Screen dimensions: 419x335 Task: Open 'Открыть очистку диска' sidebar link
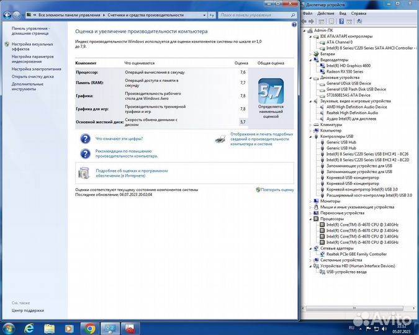[33, 76]
